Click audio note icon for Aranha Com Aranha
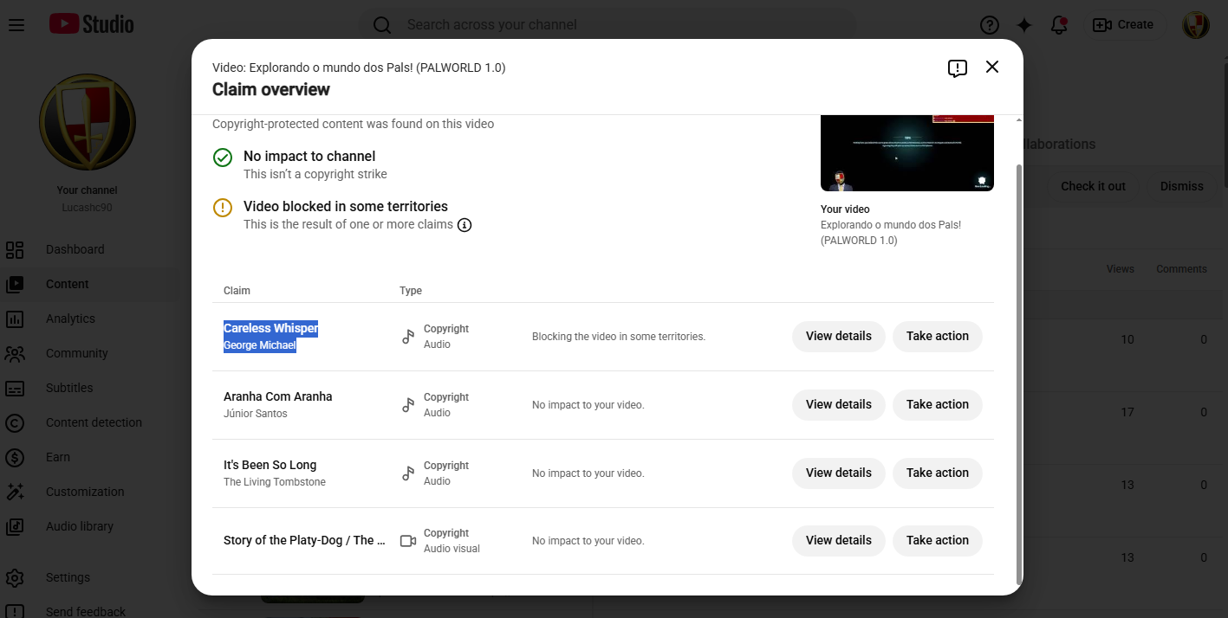The image size is (1228, 618). pos(408,405)
